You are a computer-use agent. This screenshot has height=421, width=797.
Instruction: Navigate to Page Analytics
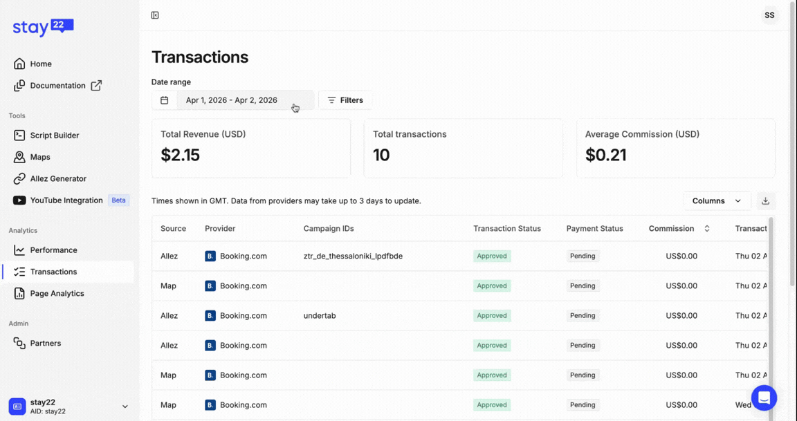[57, 293]
